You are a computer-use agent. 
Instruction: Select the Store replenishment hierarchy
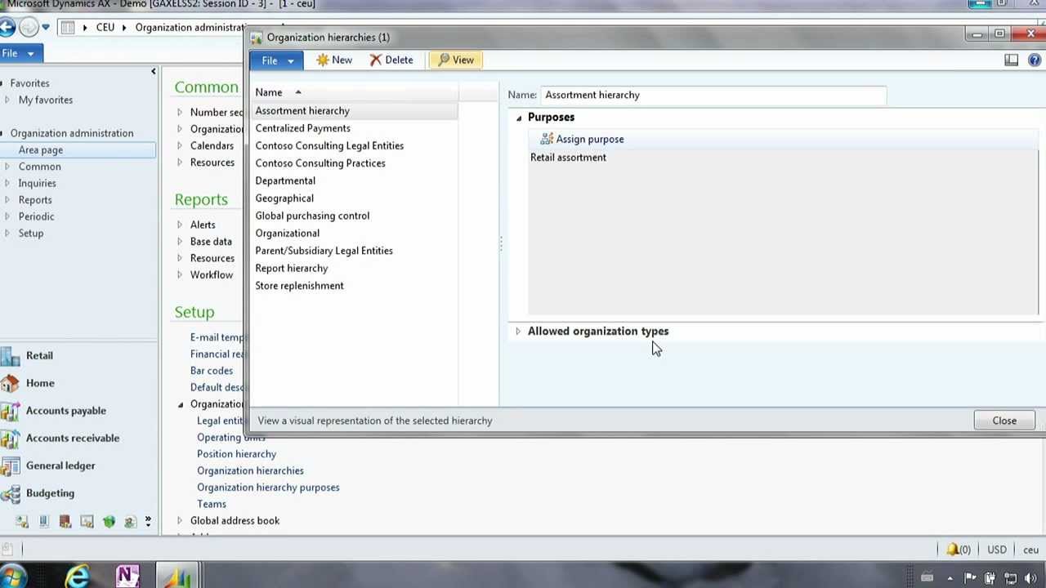(299, 286)
